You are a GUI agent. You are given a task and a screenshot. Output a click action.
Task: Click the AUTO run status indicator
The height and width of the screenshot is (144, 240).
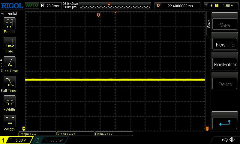[32, 5]
